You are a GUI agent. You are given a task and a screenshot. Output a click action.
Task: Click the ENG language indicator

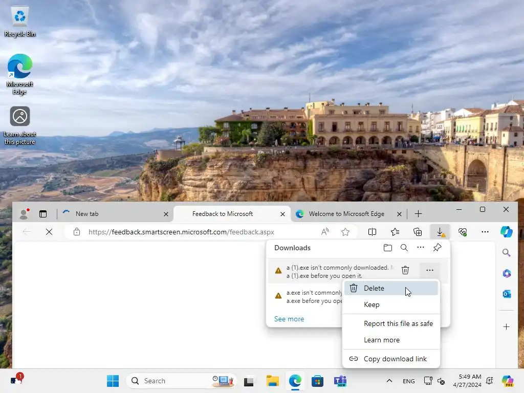click(409, 381)
